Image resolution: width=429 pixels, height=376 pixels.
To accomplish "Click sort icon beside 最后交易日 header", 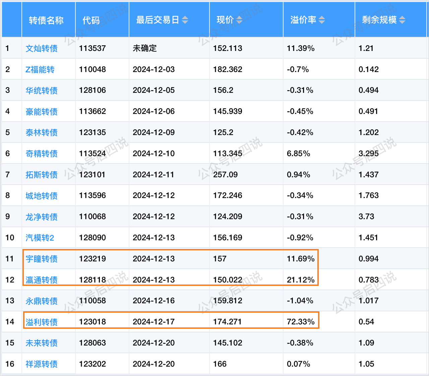I will [185, 20].
